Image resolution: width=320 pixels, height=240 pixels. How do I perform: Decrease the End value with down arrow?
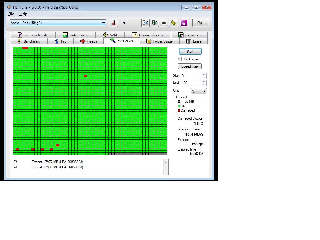coord(204,84)
